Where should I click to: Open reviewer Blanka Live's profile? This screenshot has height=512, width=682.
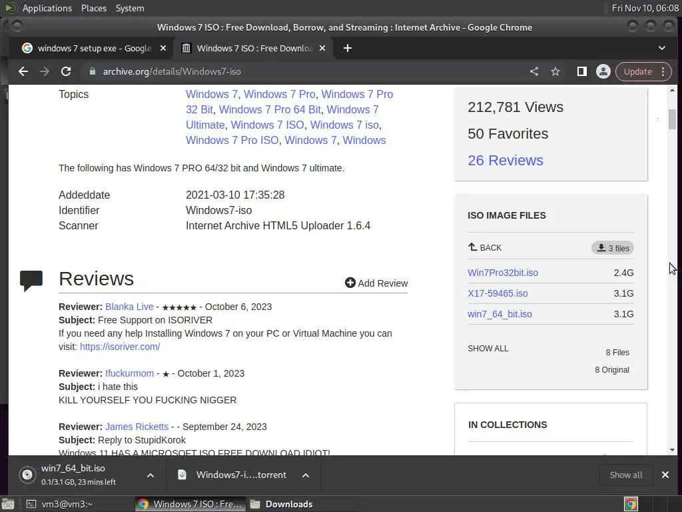(129, 307)
